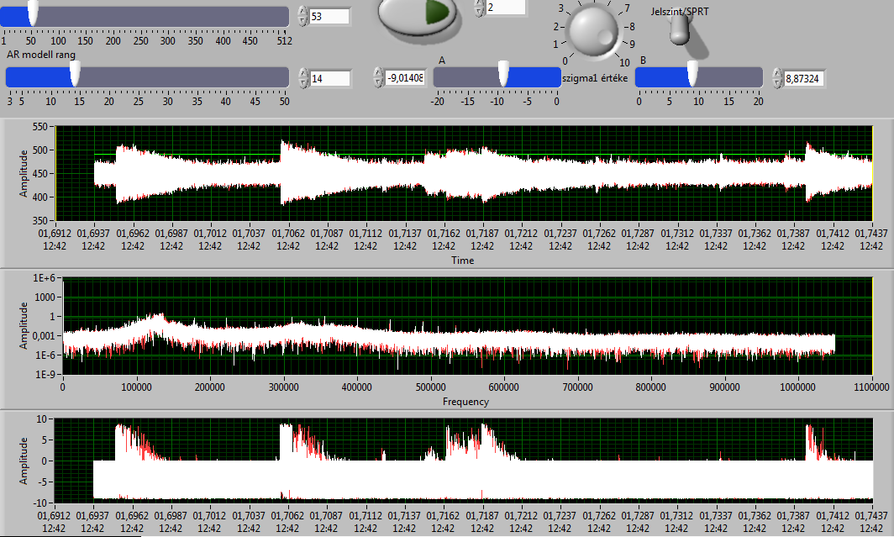894x537 pixels.
Task: Click the '550' y-axis label on waveform graph
Action: click(40, 127)
